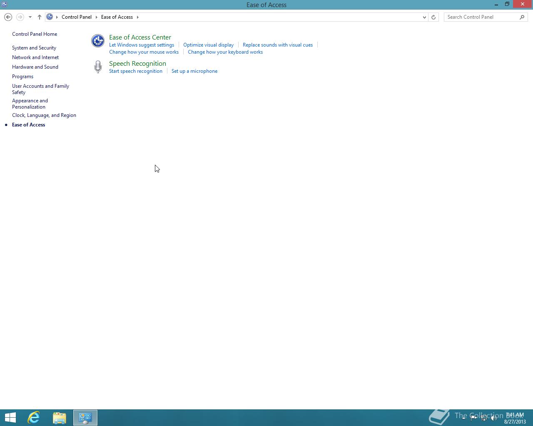
Task: Open System and Security category
Action: 34,48
